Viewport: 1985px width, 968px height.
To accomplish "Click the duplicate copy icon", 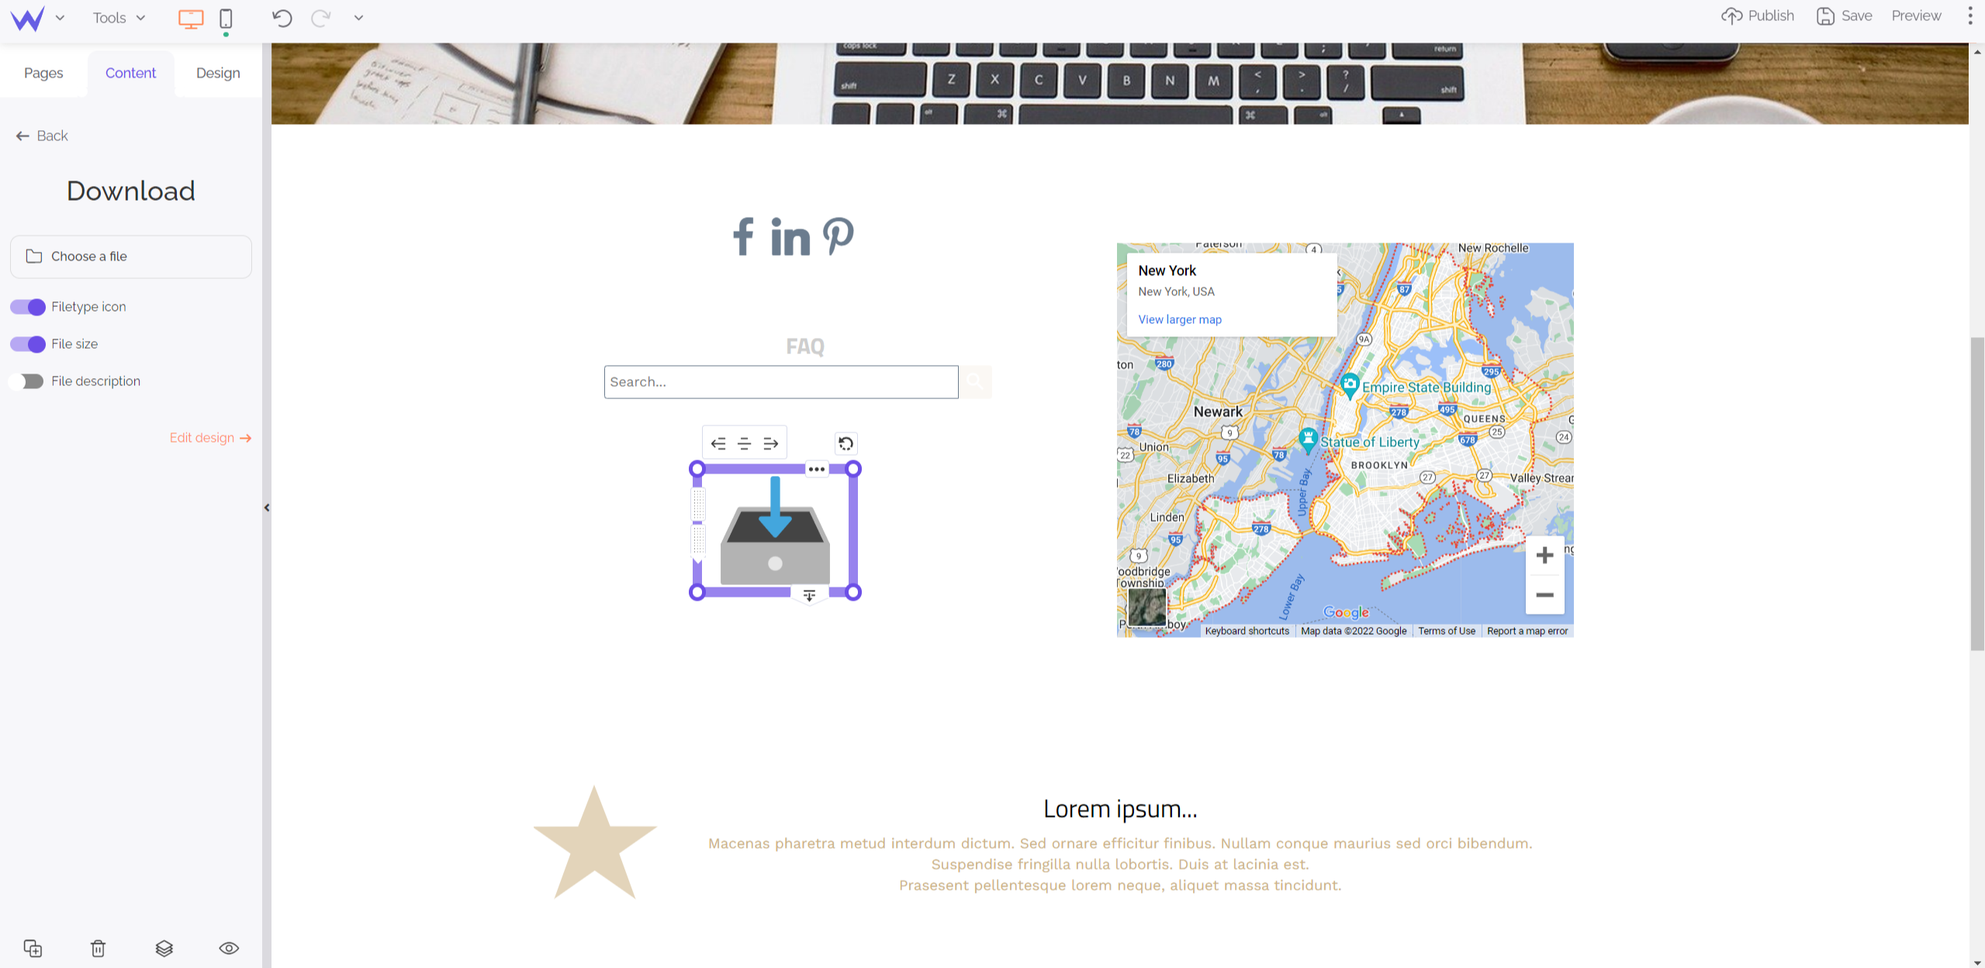I will (34, 948).
